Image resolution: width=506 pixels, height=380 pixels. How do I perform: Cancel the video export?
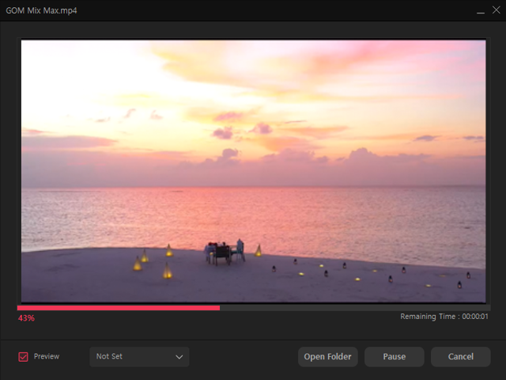[x=460, y=357]
